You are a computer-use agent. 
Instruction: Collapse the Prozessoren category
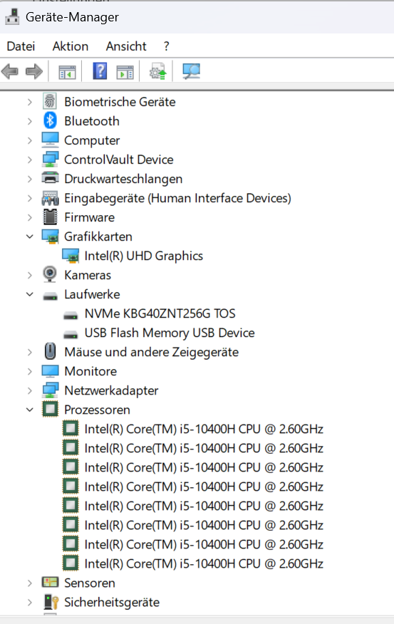[x=30, y=410]
